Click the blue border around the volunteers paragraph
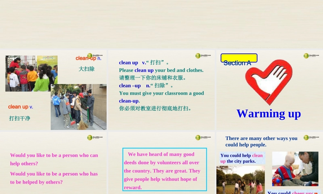Image resolution: width=323 pixels, height=194 pixels. pos(165,149)
